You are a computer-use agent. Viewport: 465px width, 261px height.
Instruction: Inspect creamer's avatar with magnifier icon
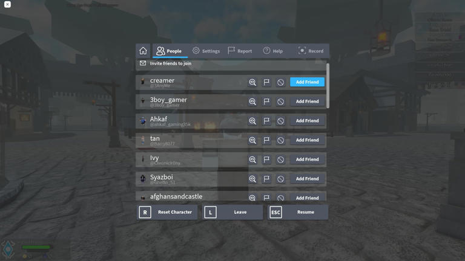coord(252,82)
